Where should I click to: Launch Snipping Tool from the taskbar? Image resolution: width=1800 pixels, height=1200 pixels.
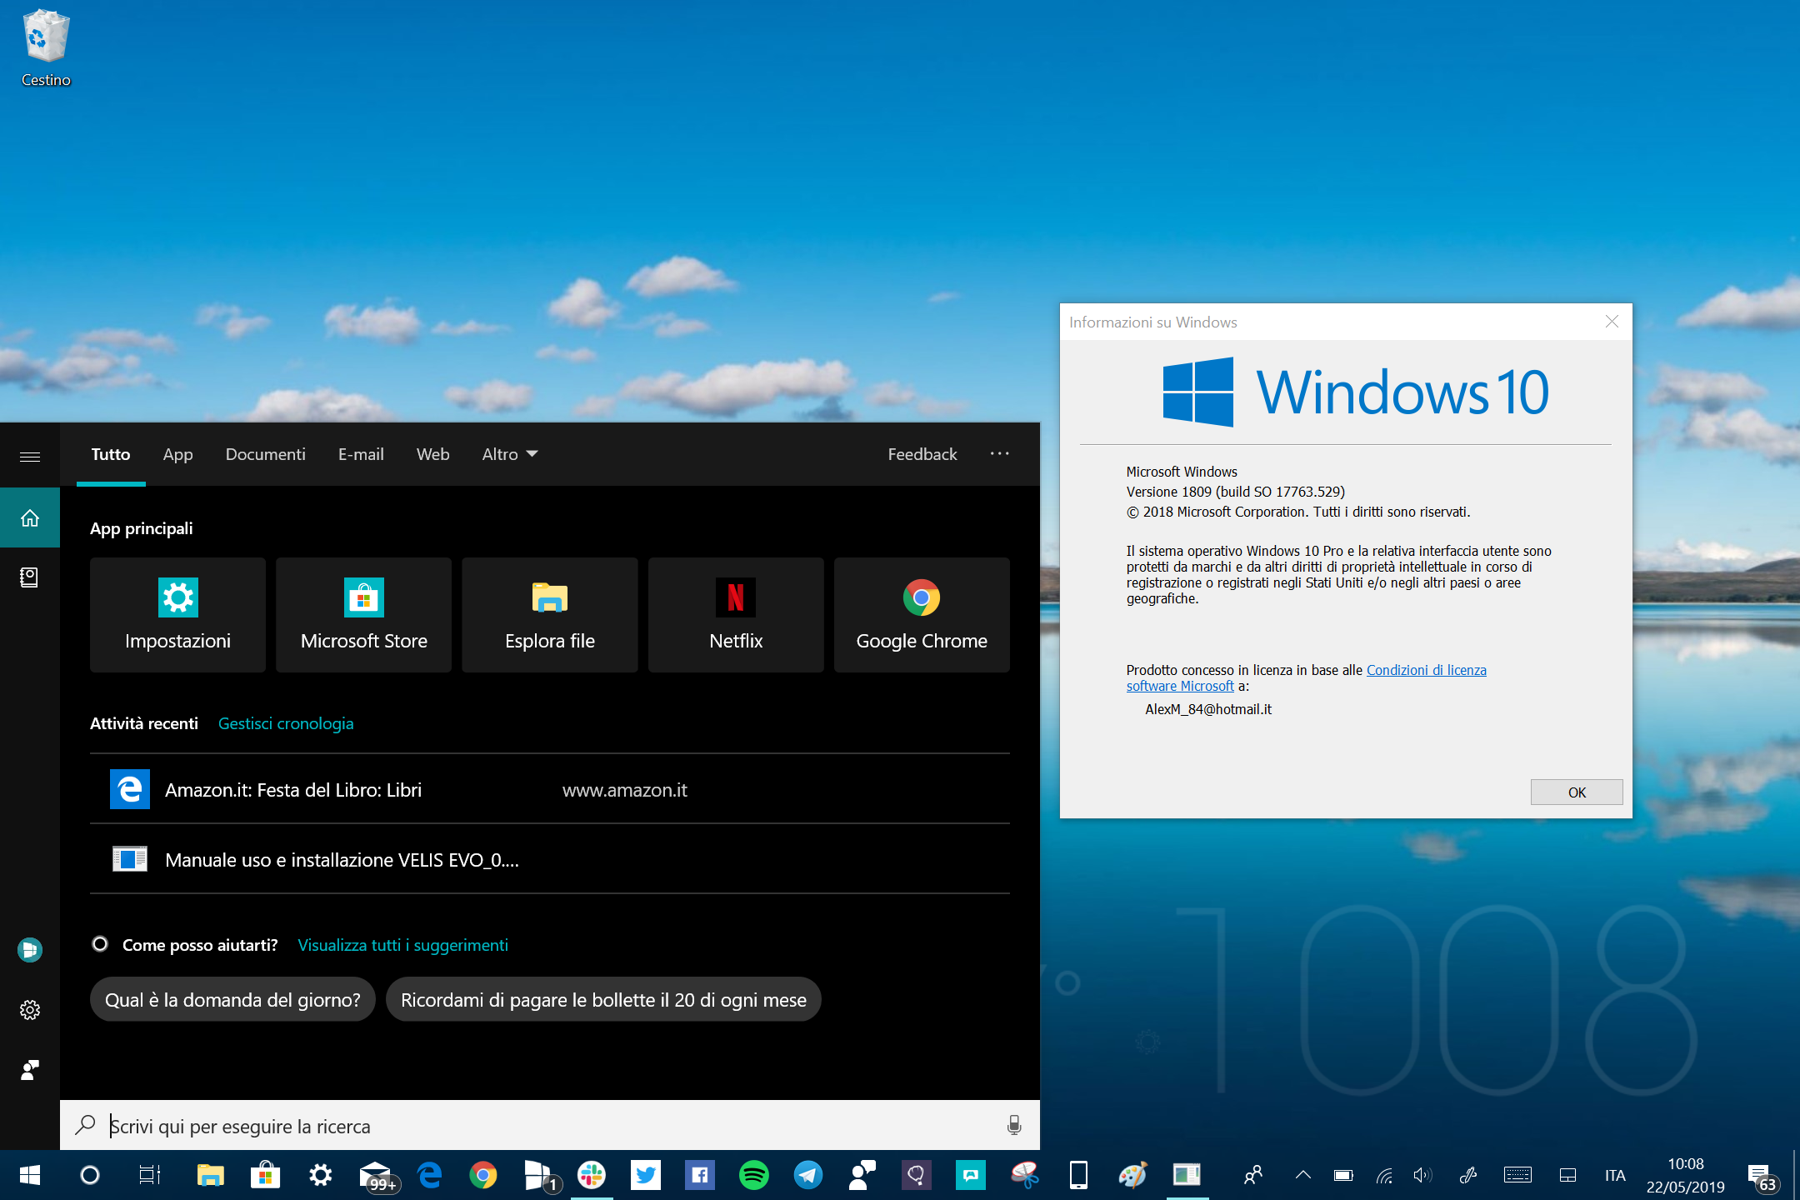click(1025, 1175)
